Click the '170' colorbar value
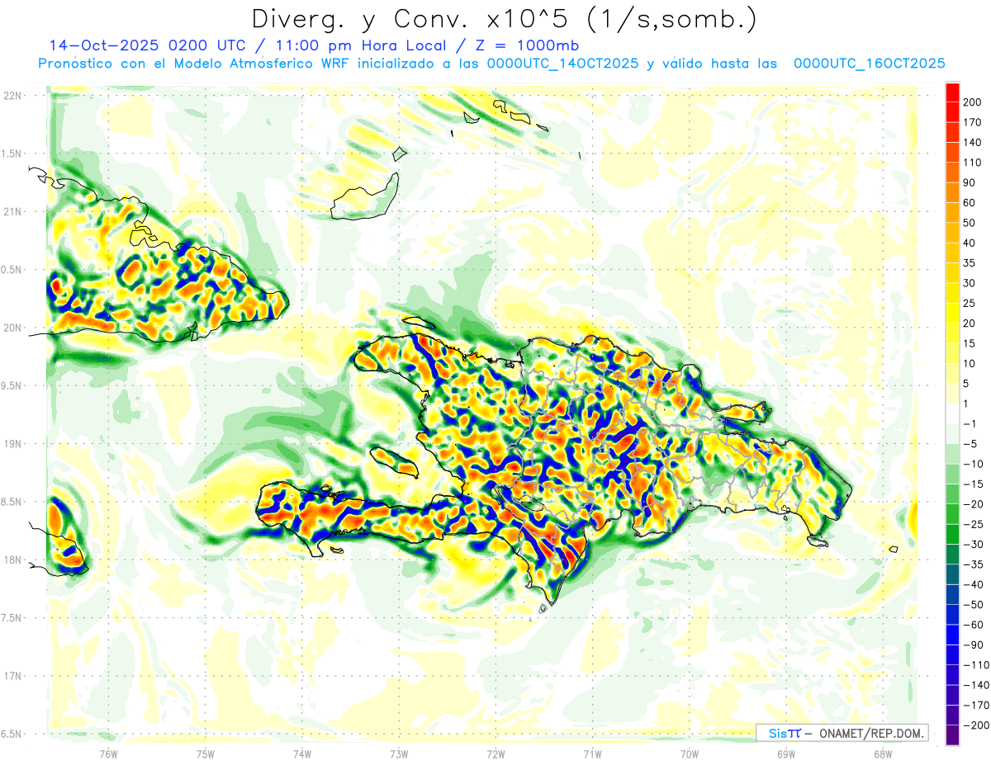This screenshot has height=765, width=991. (973, 122)
